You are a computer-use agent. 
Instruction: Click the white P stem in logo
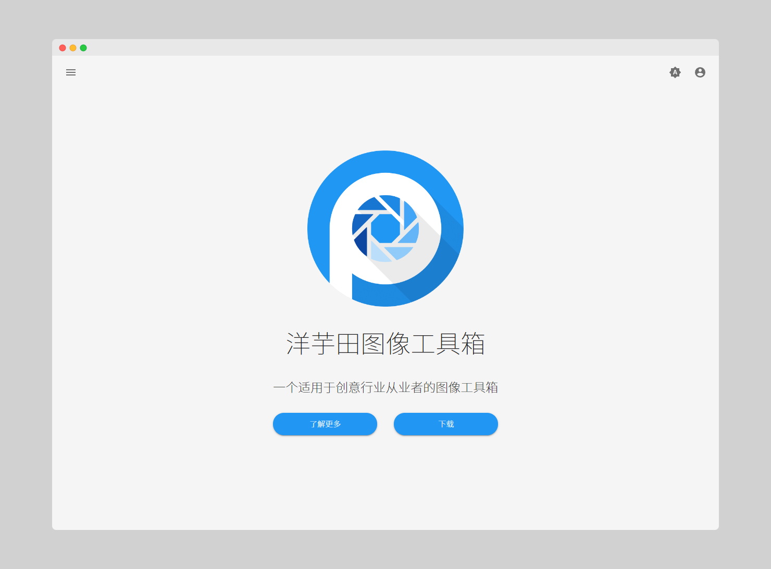pos(341,260)
